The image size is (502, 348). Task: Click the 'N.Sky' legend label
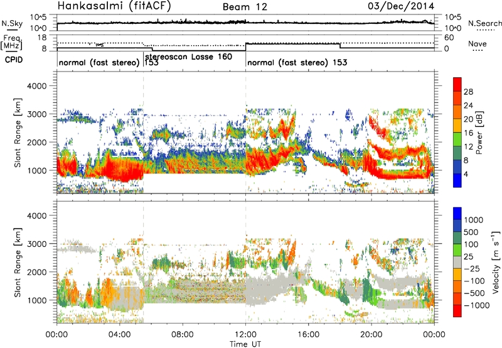click(x=12, y=23)
